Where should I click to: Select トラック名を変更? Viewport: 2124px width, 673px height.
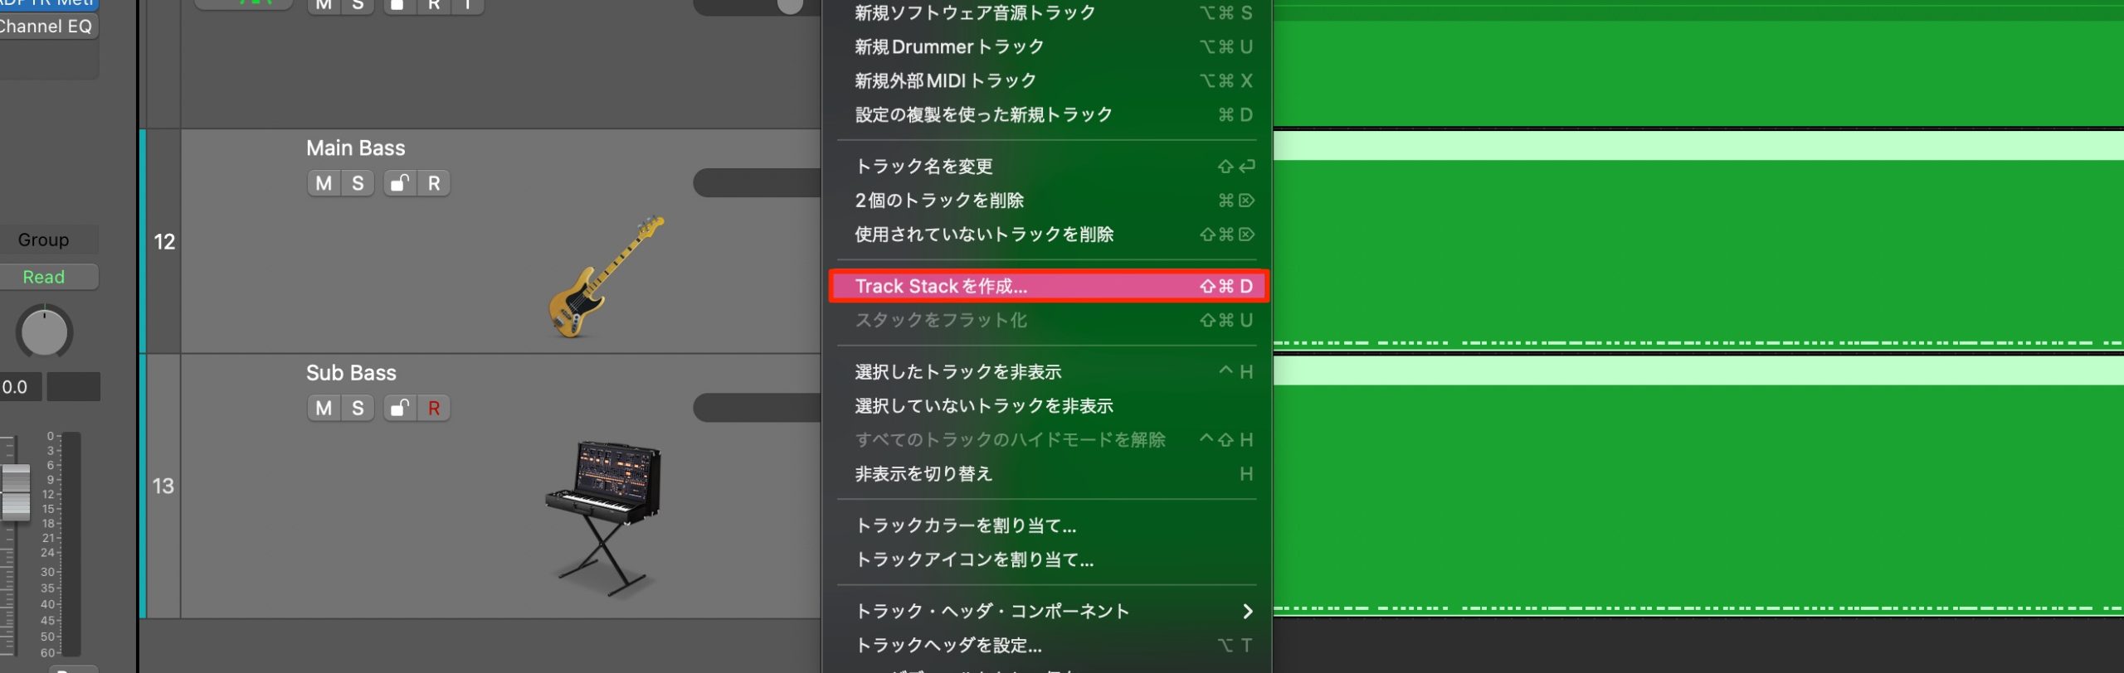pos(1047,166)
